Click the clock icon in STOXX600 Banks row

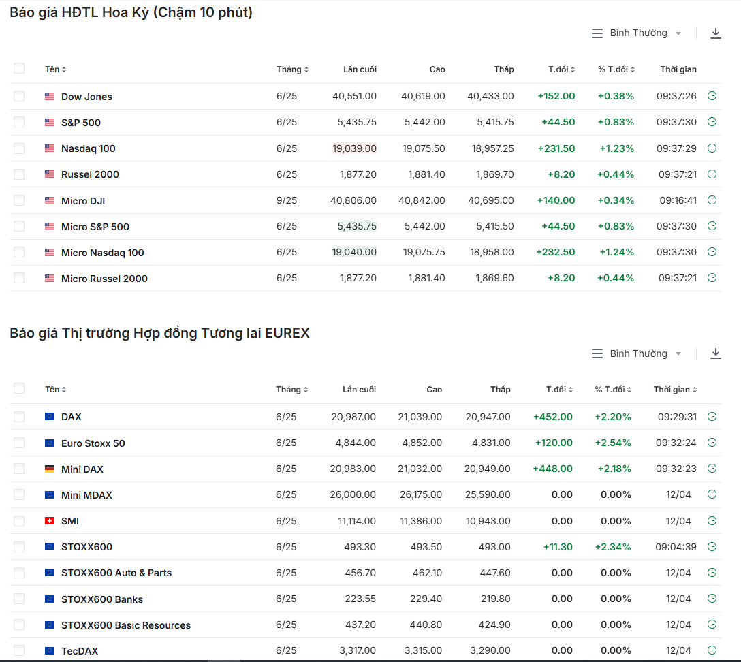click(x=712, y=599)
